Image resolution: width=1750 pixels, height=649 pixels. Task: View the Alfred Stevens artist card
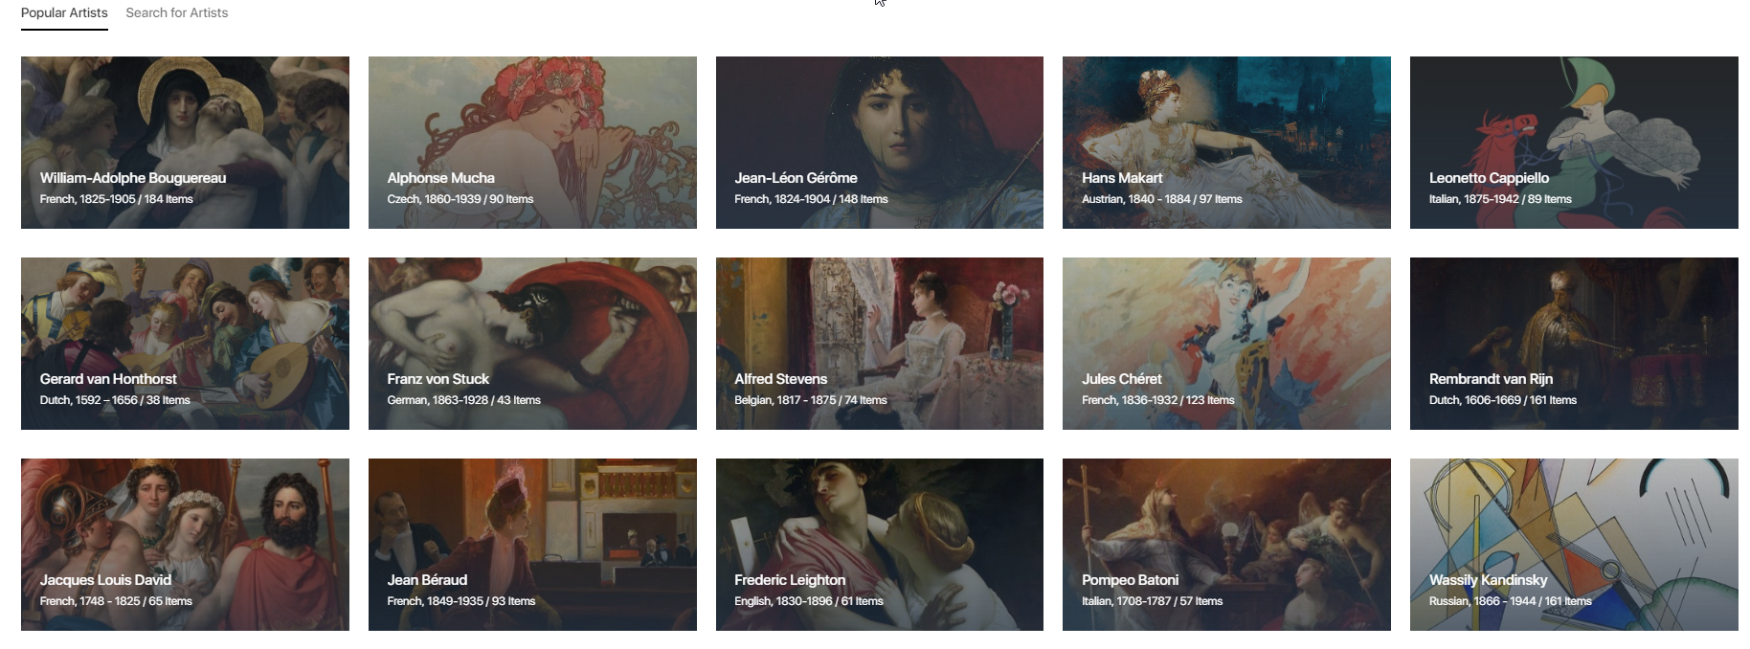[880, 344]
